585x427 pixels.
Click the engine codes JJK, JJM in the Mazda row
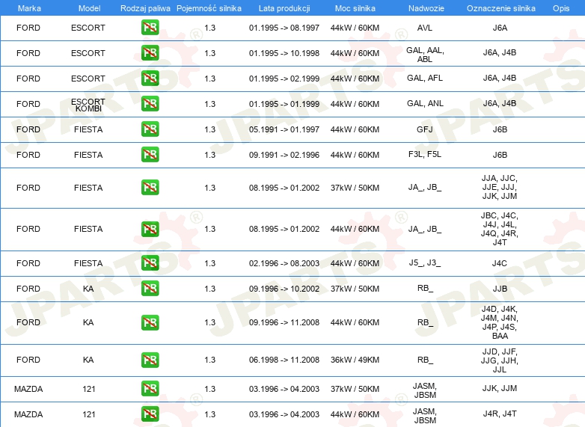pyautogui.click(x=500, y=388)
